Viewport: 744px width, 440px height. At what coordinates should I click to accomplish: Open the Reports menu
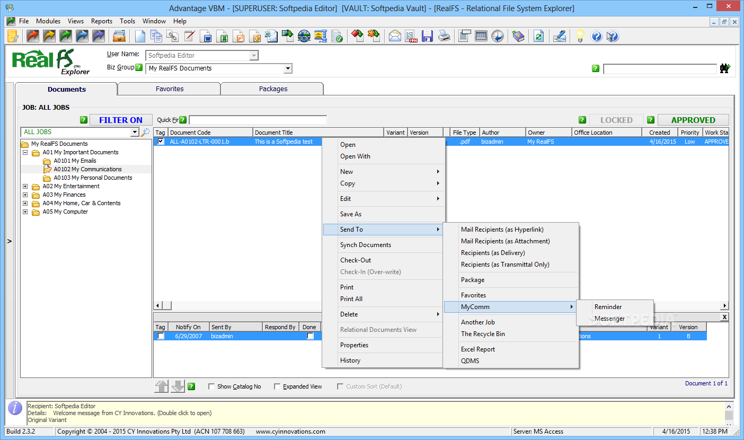pyautogui.click(x=102, y=21)
